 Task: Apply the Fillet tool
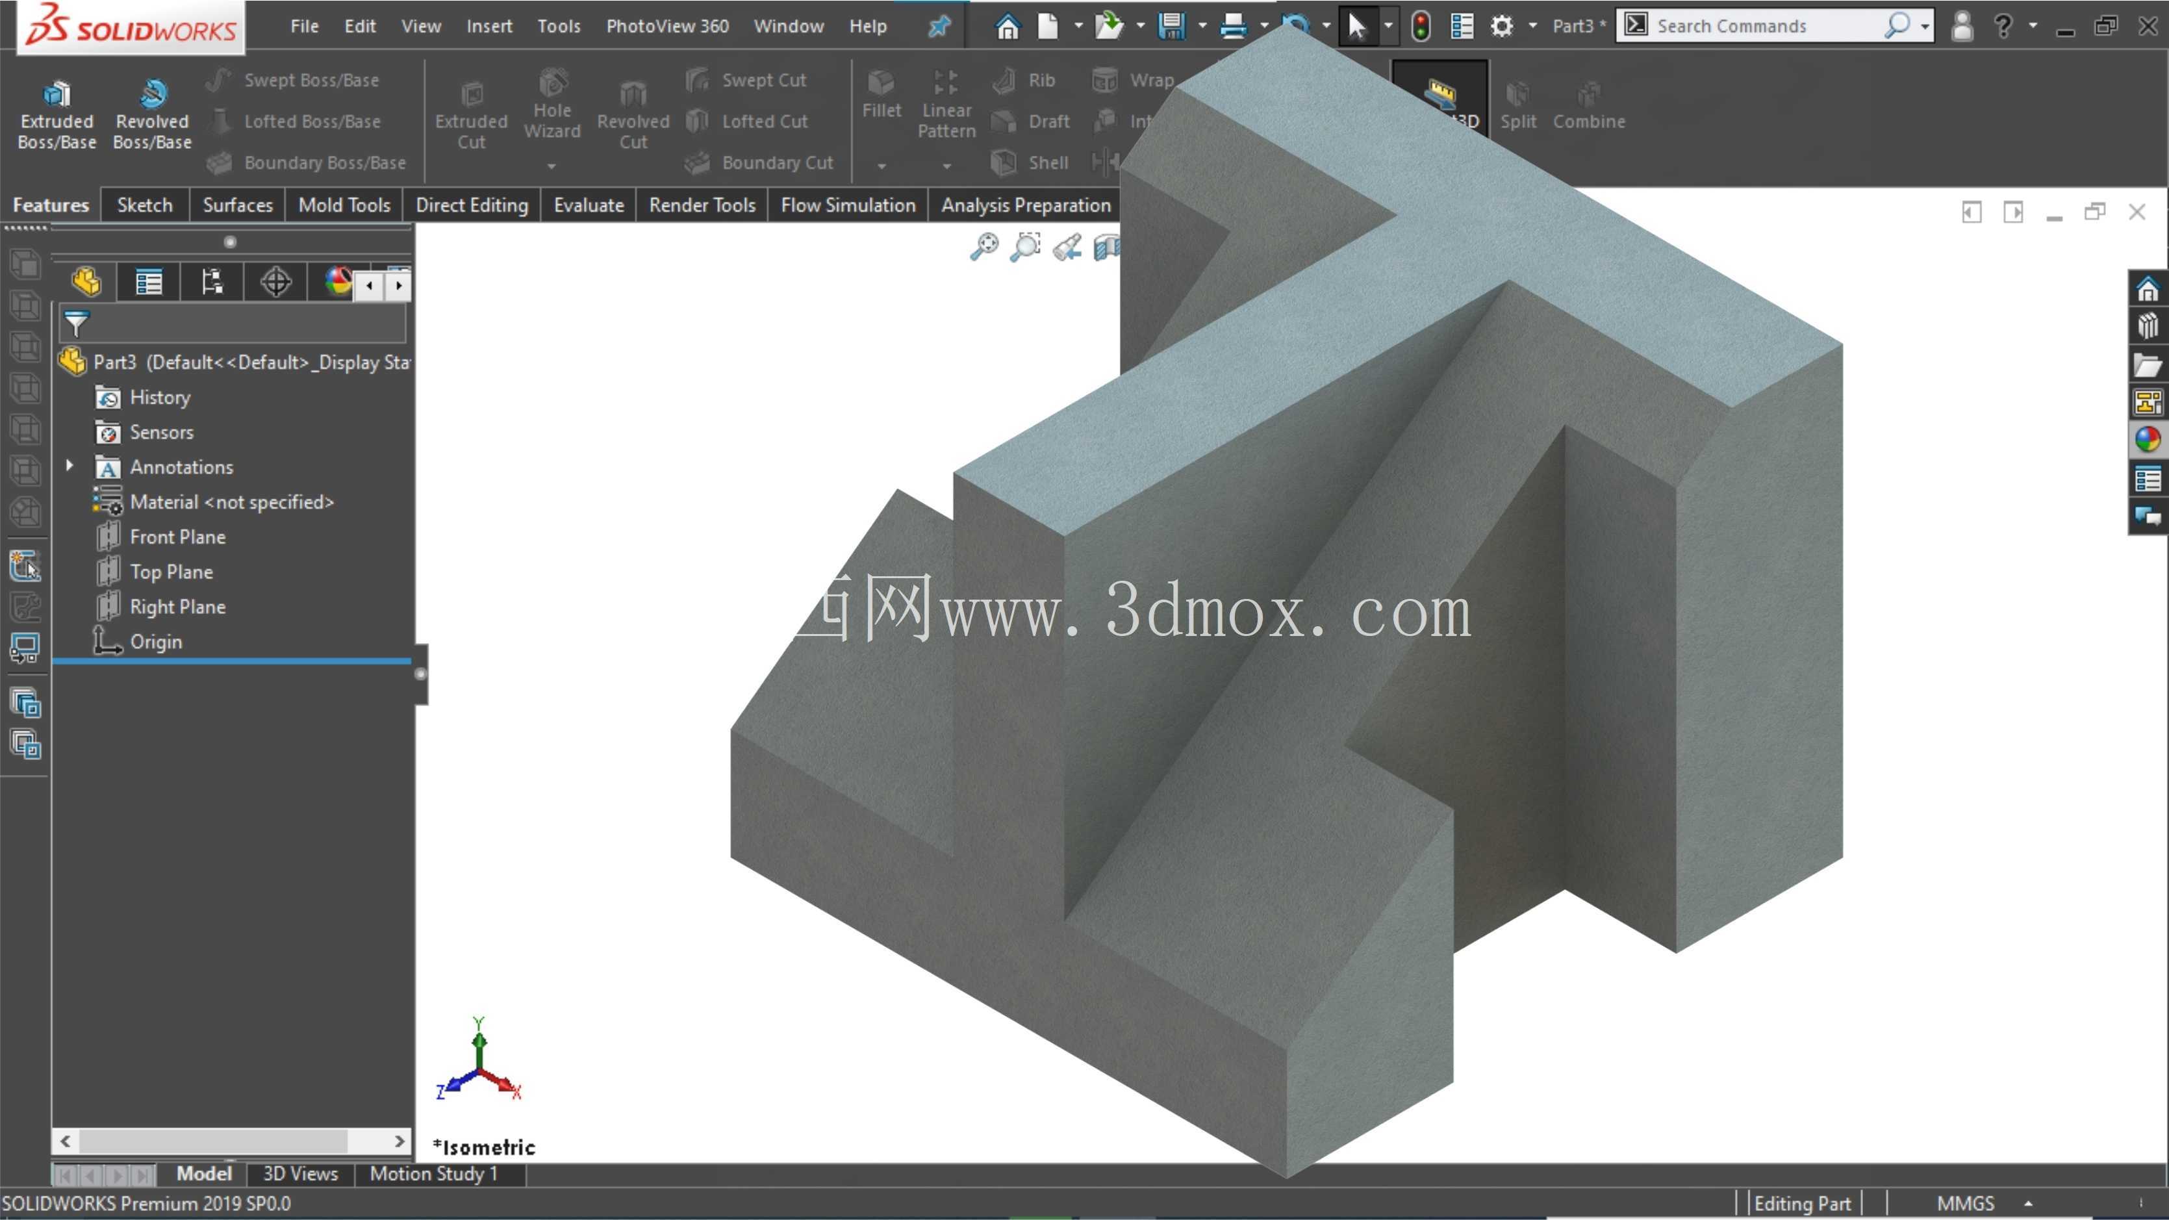pos(882,94)
